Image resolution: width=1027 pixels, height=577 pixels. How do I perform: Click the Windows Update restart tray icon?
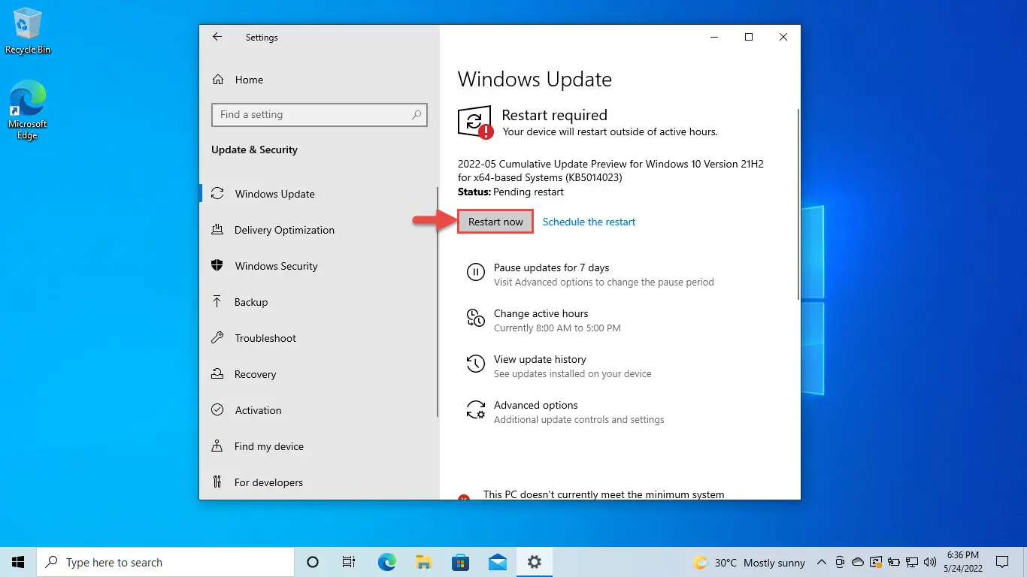click(876, 562)
